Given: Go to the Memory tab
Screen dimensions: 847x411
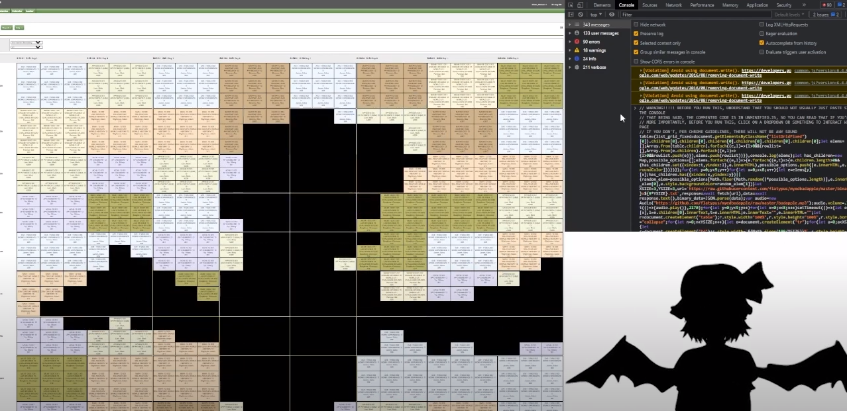Looking at the screenshot, I should click(x=730, y=5).
